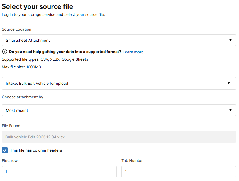This screenshot has height=181, width=239.
Task: Click the 'Tab Number' label
Action: [x=133, y=161]
